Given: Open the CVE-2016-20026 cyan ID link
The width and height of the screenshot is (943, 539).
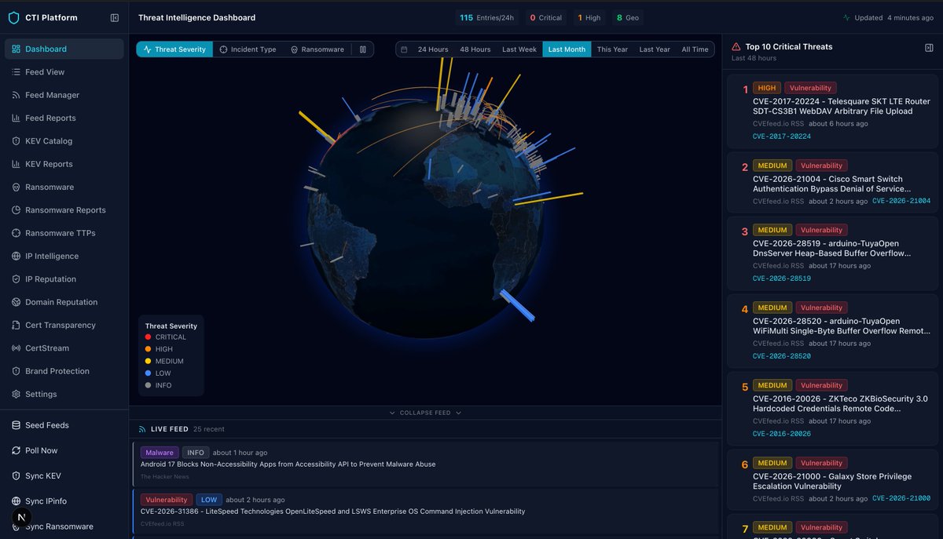Looking at the screenshot, I should click(782, 434).
